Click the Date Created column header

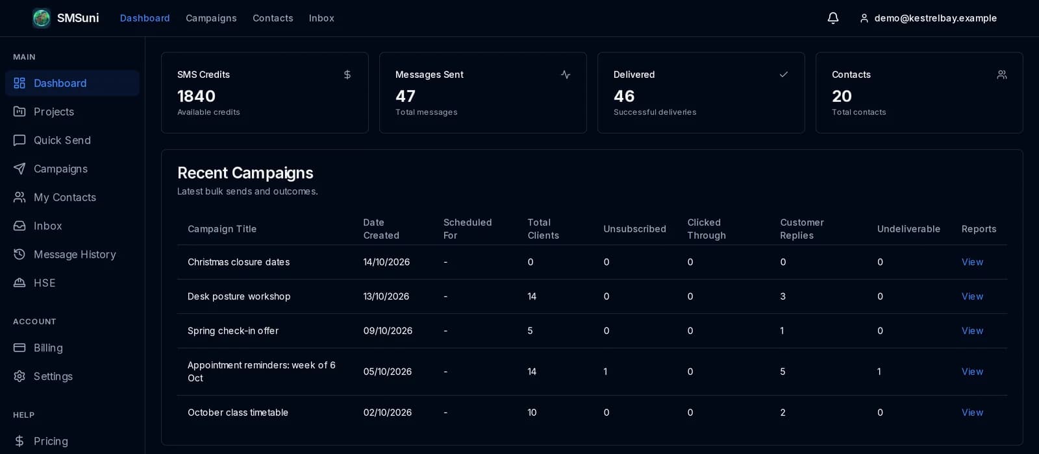pyautogui.click(x=381, y=229)
